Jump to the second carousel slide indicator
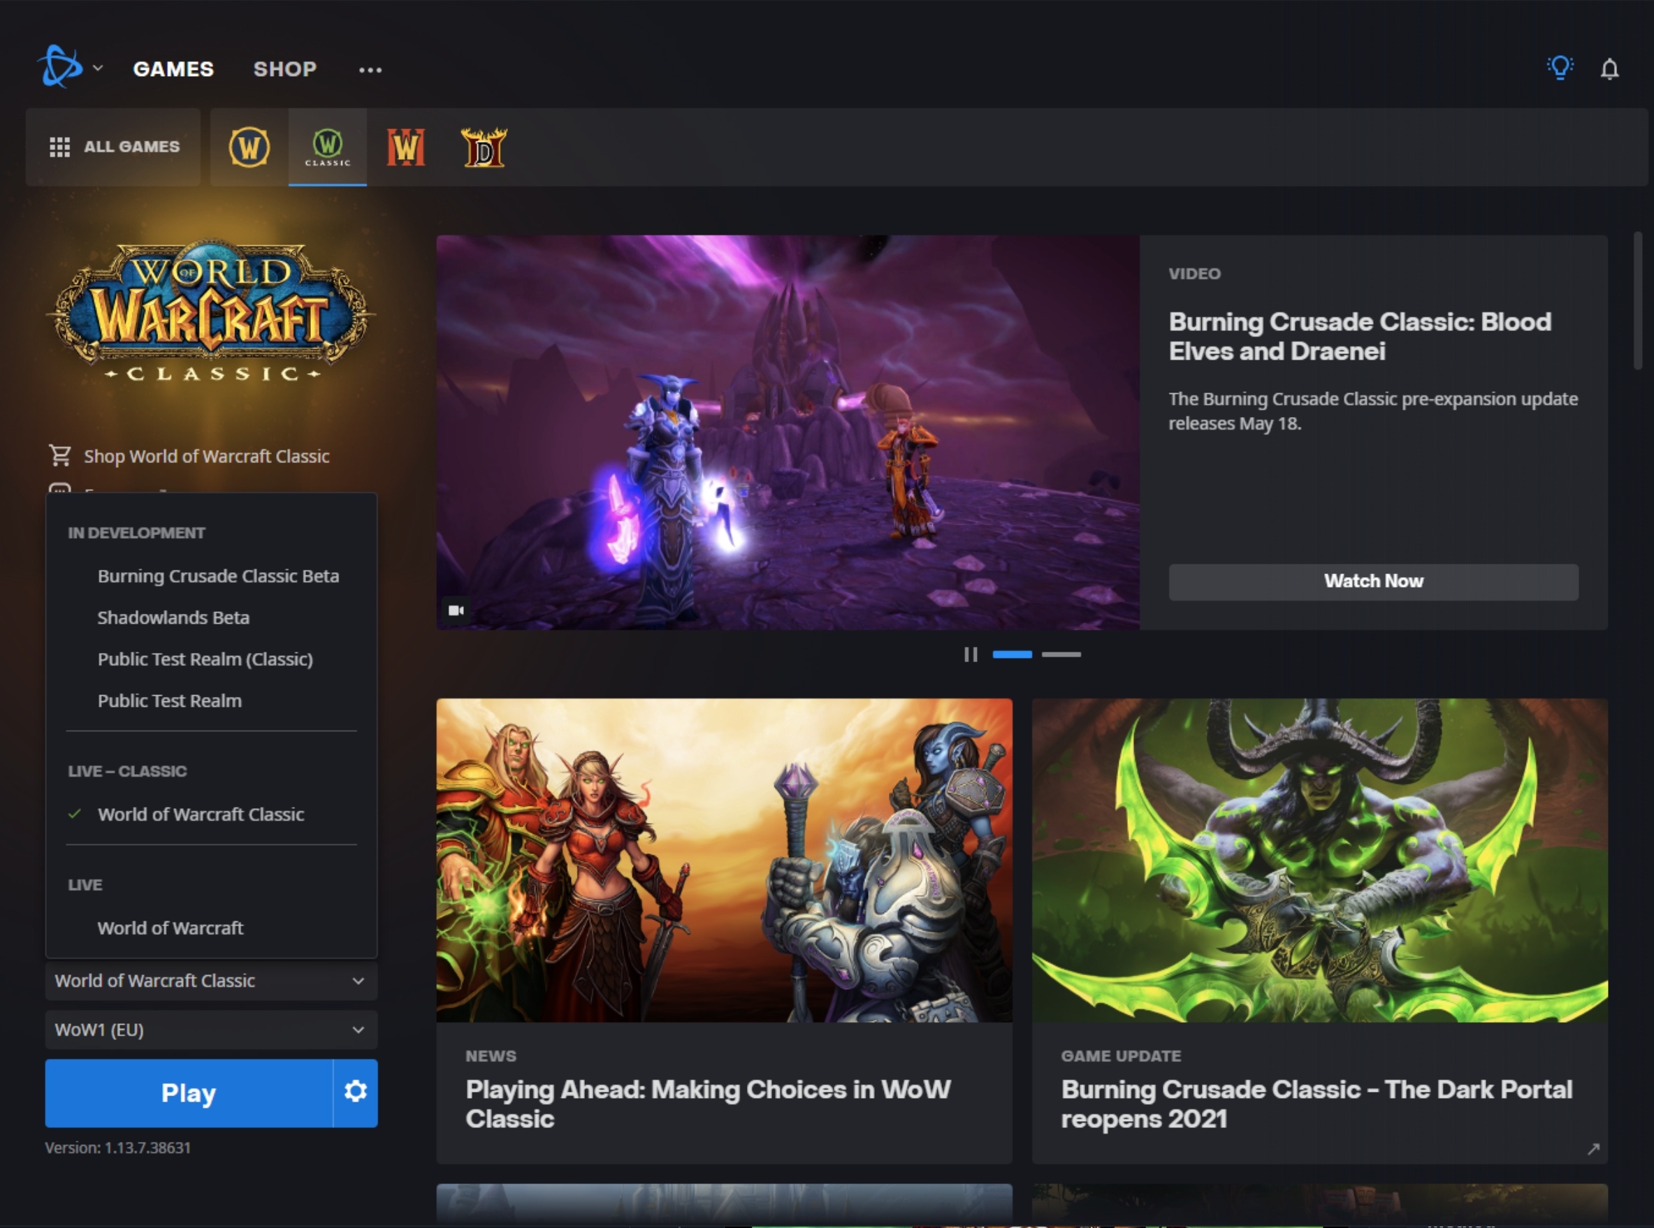The height and width of the screenshot is (1228, 1654). (1062, 654)
